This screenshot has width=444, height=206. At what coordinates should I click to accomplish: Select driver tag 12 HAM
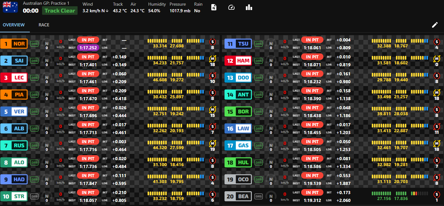pos(238,61)
